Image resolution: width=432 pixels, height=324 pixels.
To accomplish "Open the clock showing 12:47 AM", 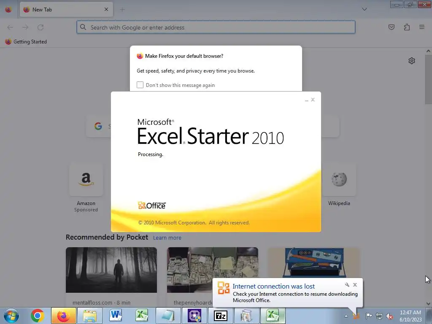I will point(410,316).
